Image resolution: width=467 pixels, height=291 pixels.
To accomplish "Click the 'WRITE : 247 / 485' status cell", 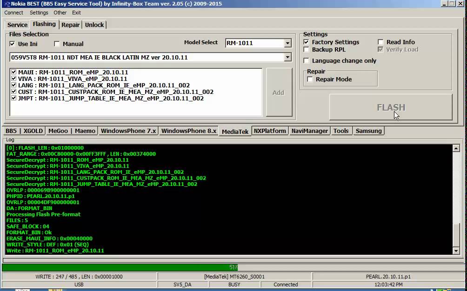I will (x=79, y=277).
